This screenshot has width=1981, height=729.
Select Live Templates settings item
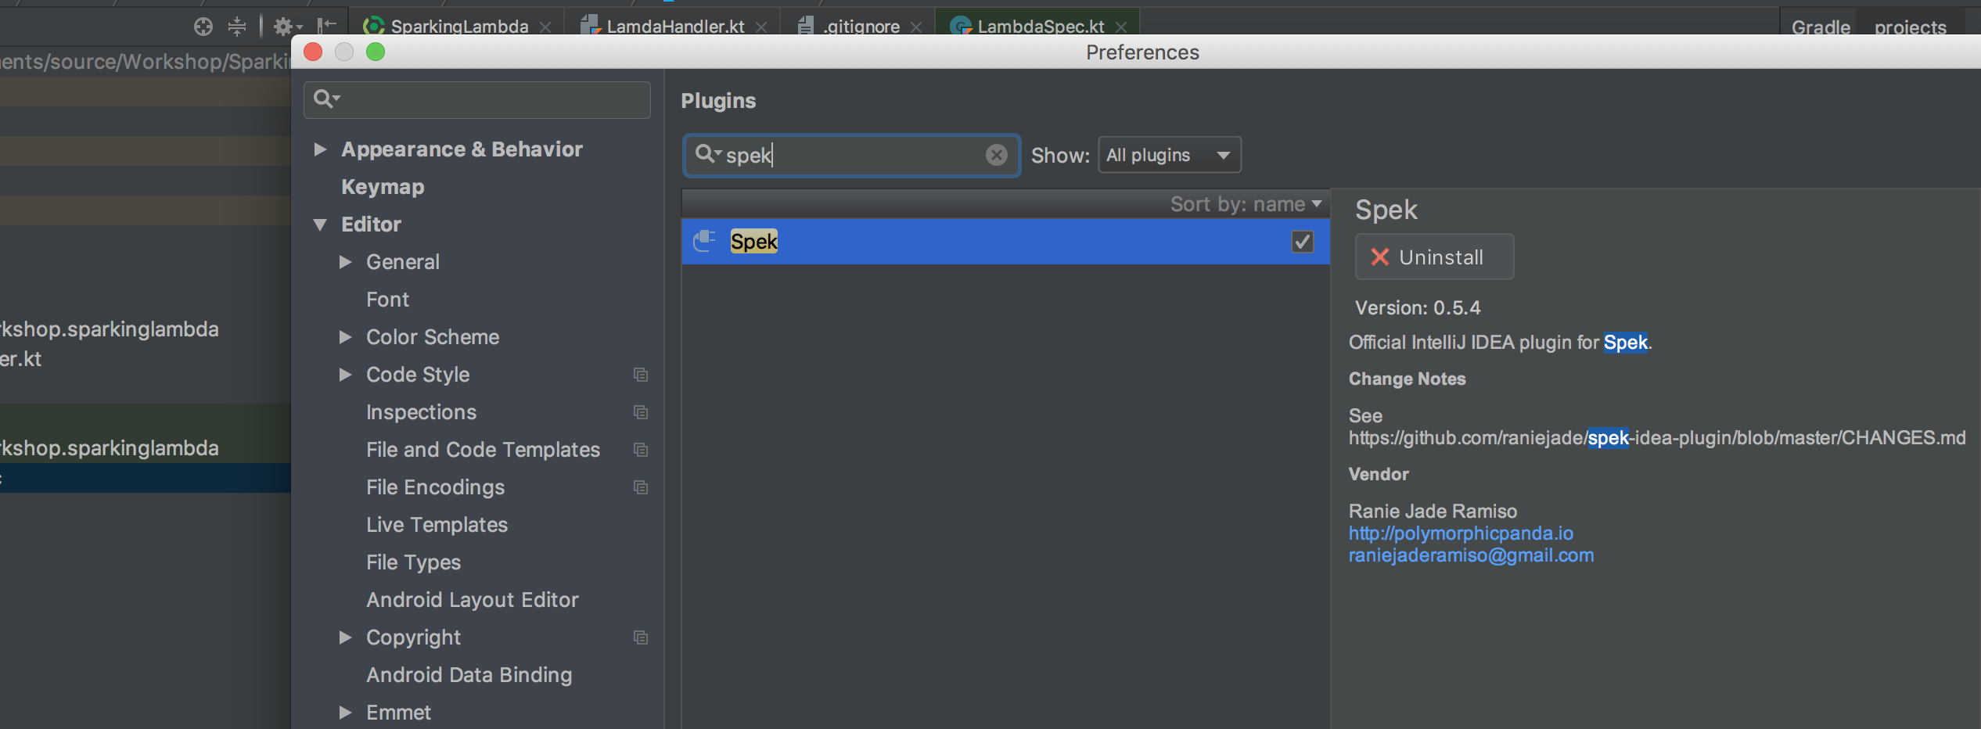[x=437, y=525]
